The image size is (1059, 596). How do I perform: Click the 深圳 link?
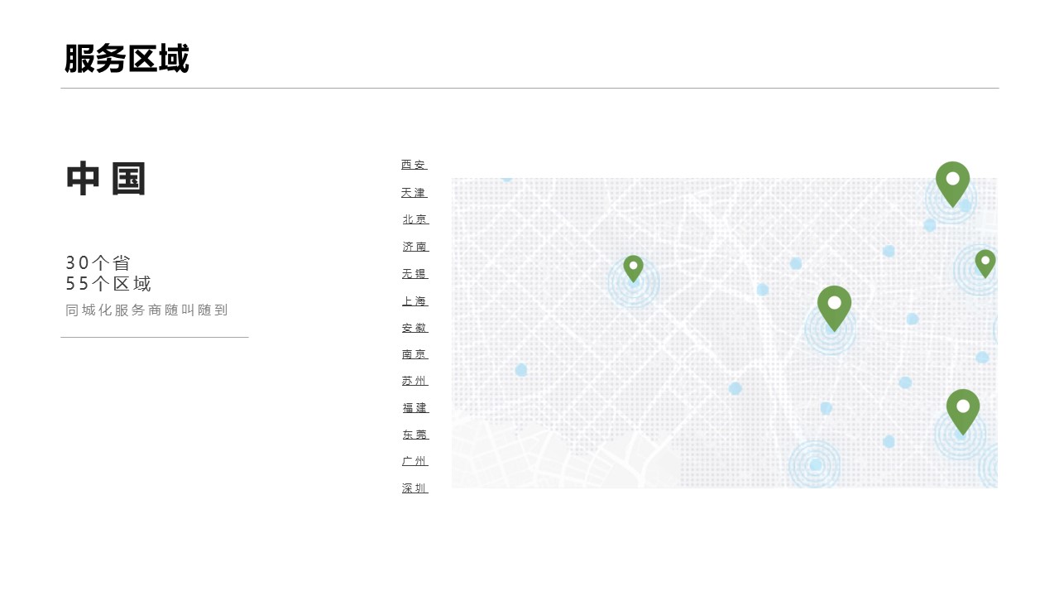pyautogui.click(x=415, y=488)
